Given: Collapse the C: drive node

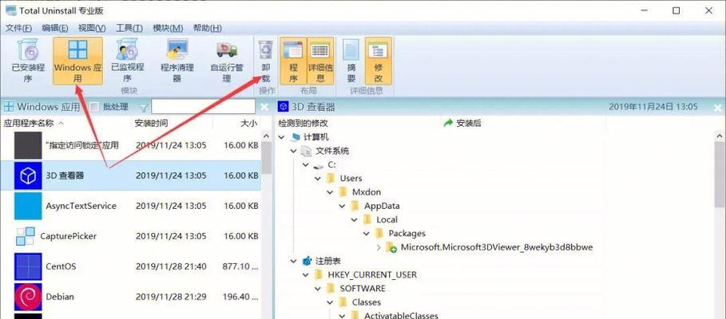Looking at the screenshot, I should point(306,165).
